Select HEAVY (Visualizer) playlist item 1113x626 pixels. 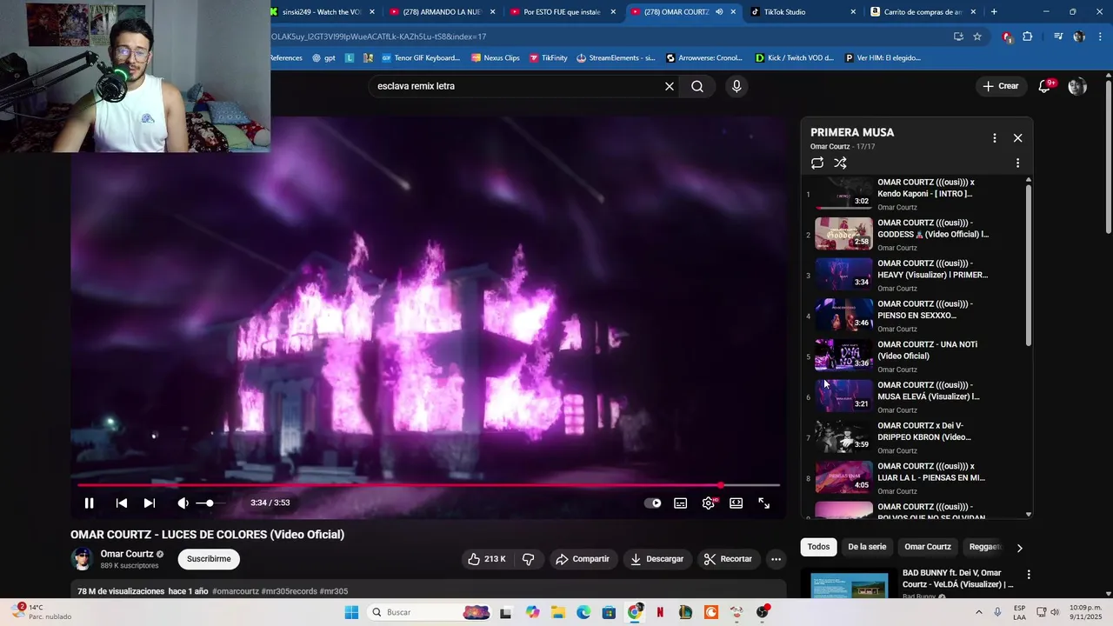pos(913,275)
